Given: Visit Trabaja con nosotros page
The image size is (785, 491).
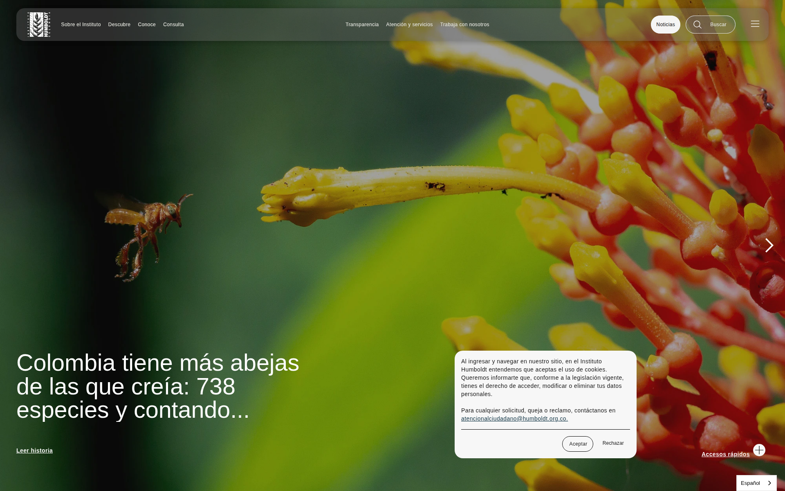Looking at the screenshot, I should [464, 25].
